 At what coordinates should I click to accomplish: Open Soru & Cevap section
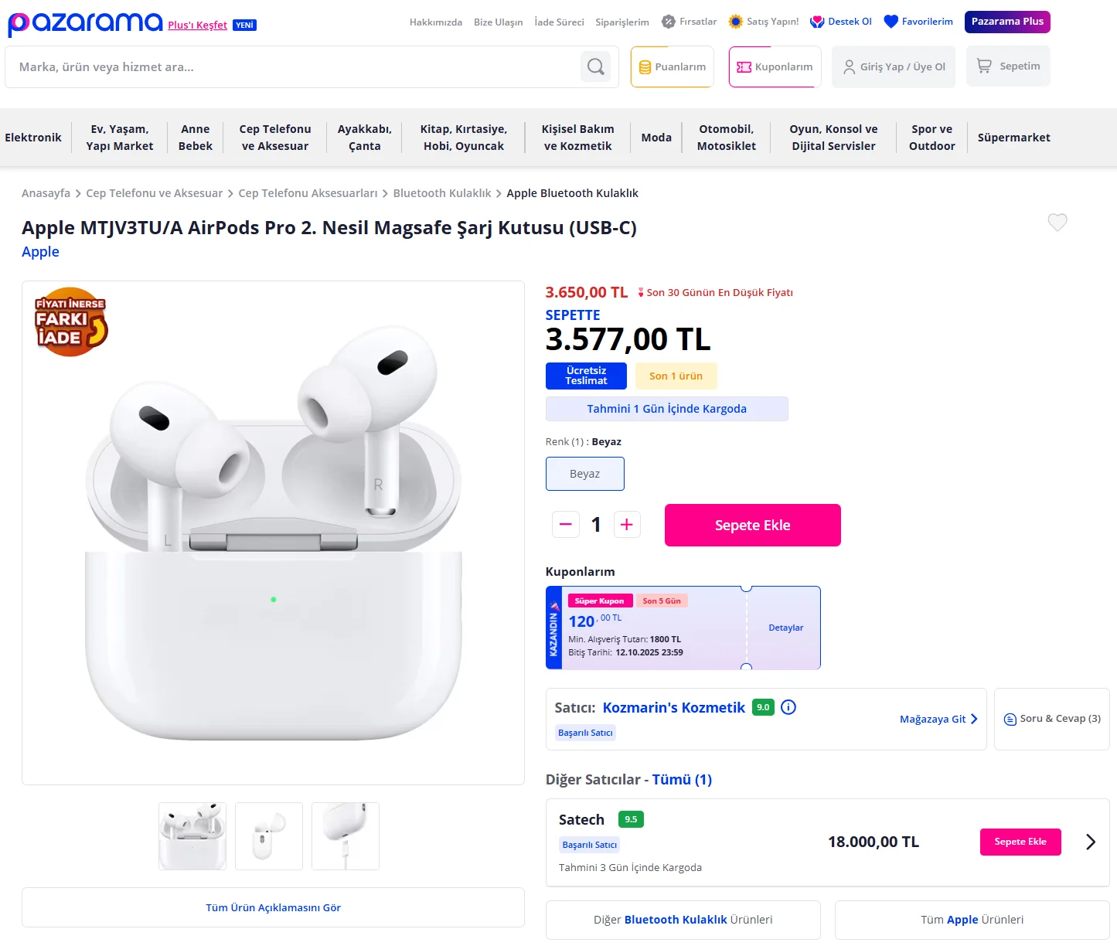coord(1051,719)
